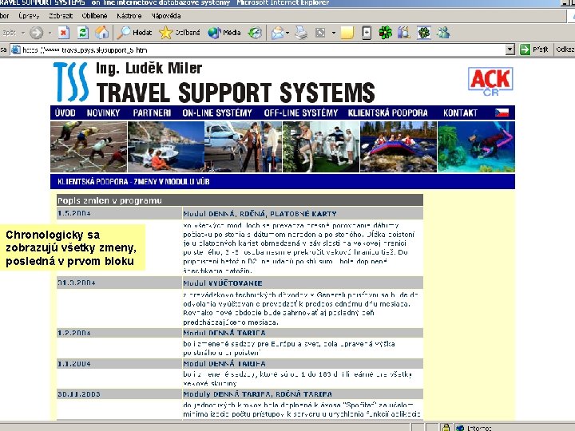575x431 pixels.
Task: Click the scuba diver photo thumbnail
Action: (476, 147)
